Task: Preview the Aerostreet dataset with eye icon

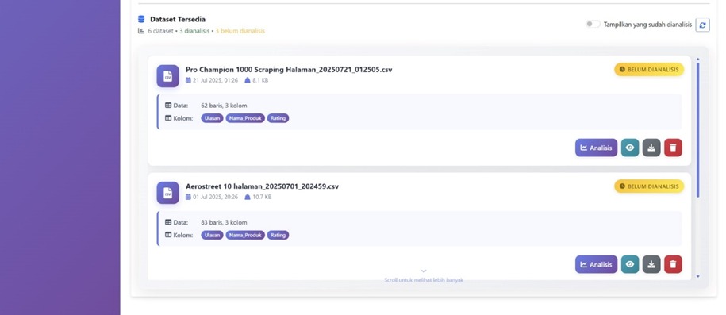Action: 630,264
